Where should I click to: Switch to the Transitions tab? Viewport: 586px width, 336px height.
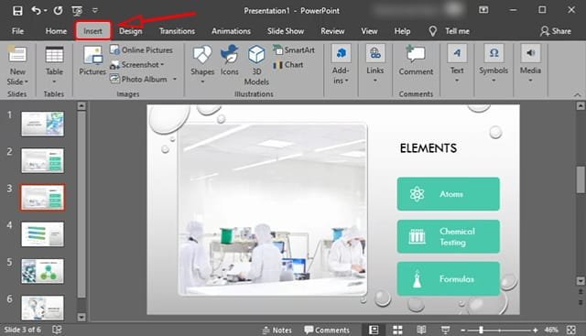177,31
